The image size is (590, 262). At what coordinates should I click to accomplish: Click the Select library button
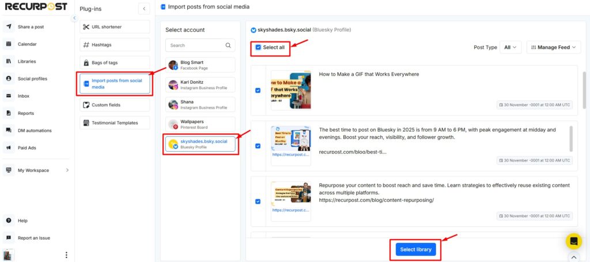(415, 249)
